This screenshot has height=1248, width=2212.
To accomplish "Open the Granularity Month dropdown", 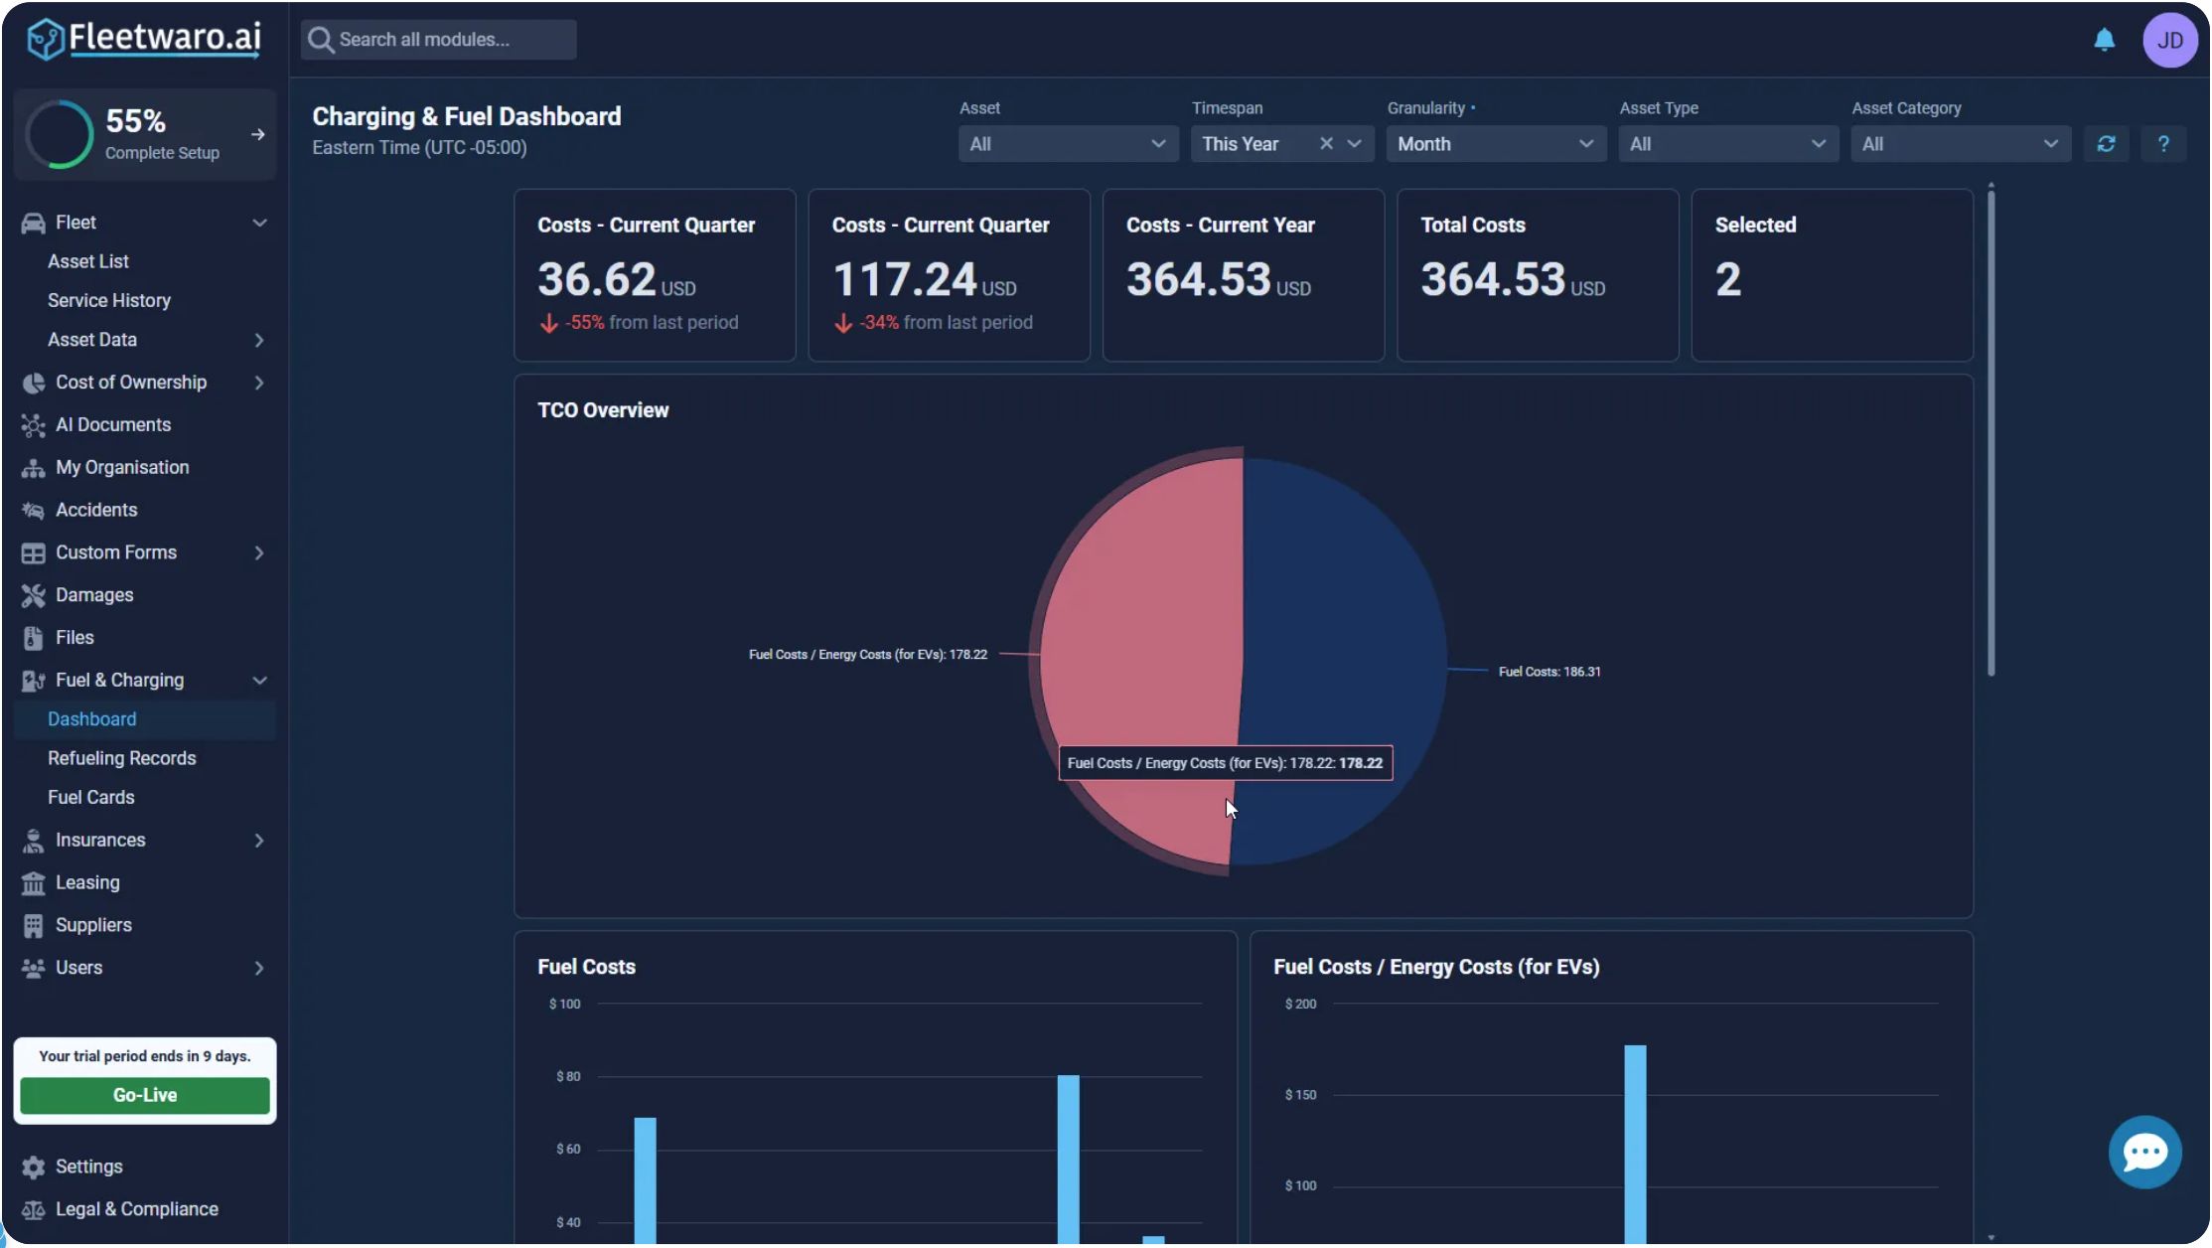I will pyautogui.click(x=1495, y=144).
